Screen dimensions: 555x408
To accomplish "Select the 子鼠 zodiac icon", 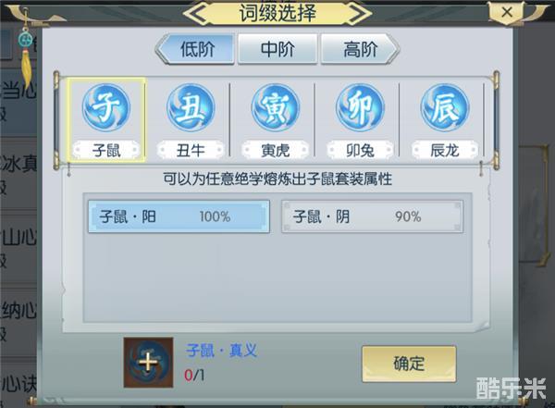I will click(106, 107).
